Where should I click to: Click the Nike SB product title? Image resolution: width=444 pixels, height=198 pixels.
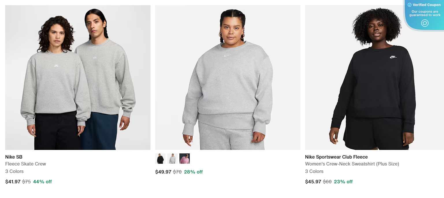click(x=14, y=157)
